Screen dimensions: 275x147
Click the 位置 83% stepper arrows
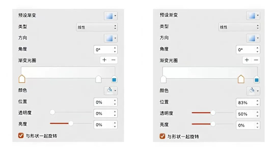tap(257, 103)
